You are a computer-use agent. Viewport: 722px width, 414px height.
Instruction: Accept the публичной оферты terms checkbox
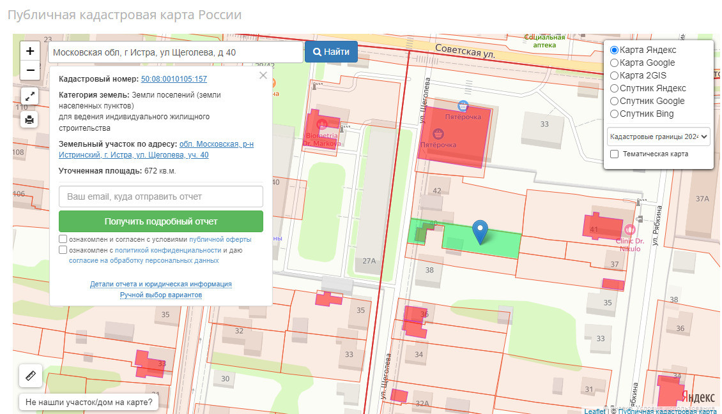tap(63, 239)
